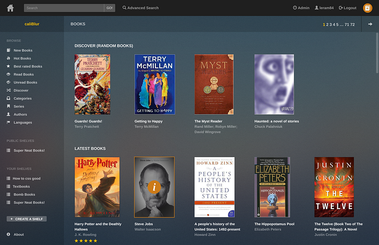Image resolution: width=379 pixels, height=245 pixels.
Task: Open How to css good shelf
Action: (27, 178)
